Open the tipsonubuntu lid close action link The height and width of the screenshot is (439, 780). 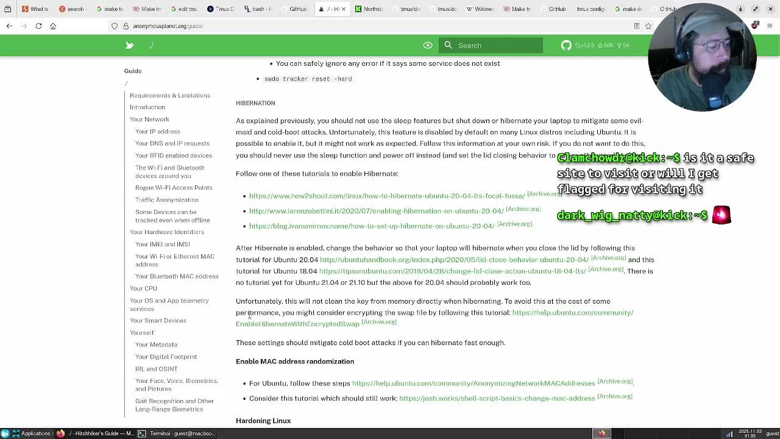tap(452, 271)
